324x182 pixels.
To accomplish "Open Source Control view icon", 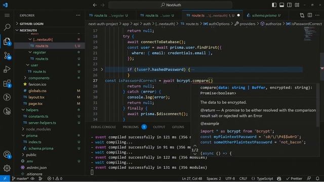I will pyautogui.click(x=7, y=56).
